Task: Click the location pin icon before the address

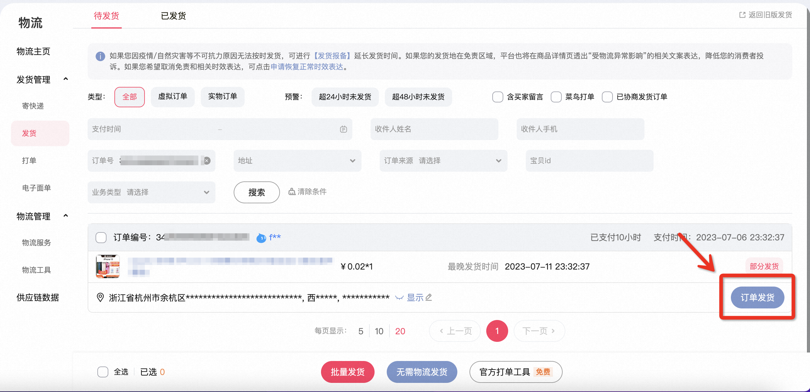Action: coord(100,297)
